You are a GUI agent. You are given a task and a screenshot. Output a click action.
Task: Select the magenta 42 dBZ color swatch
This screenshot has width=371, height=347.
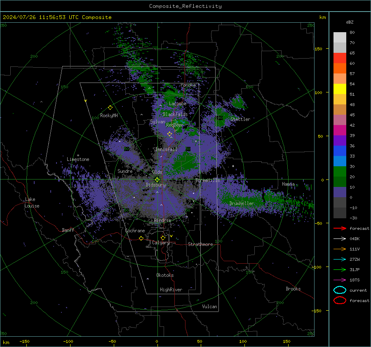tap(340, 130)
